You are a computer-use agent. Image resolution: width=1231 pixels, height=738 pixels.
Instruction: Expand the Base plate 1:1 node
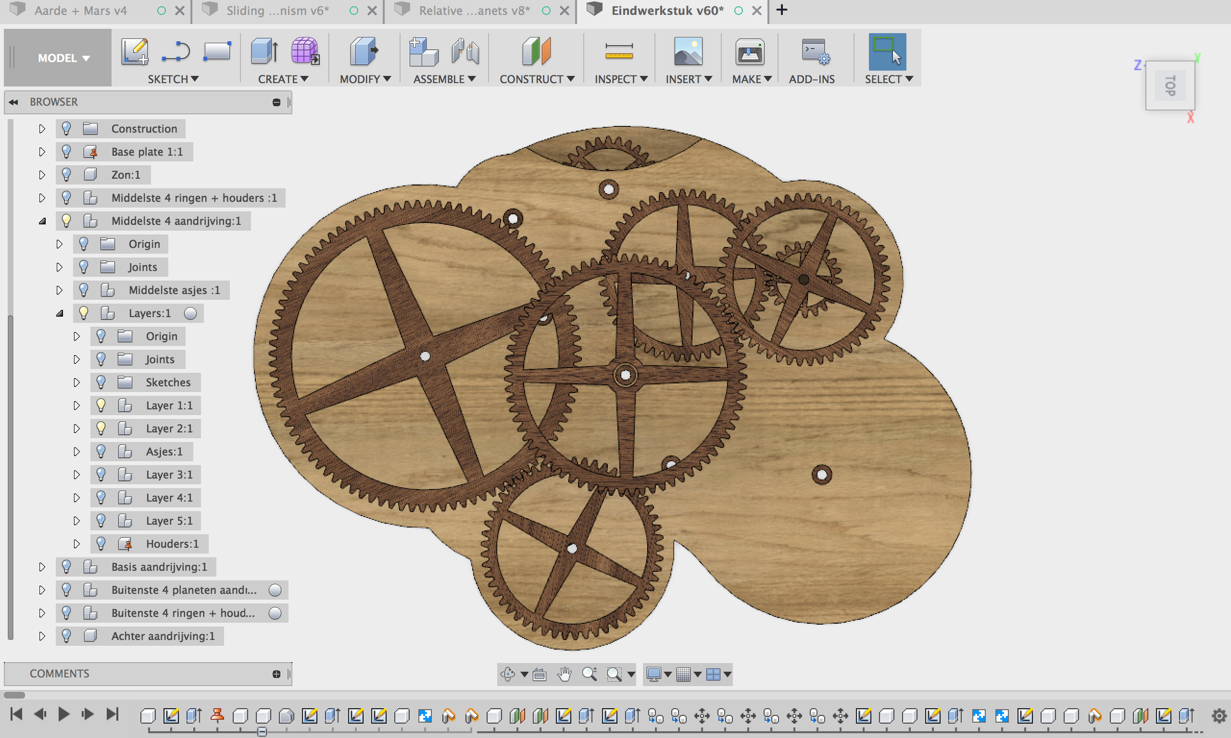tap(42, 152)
